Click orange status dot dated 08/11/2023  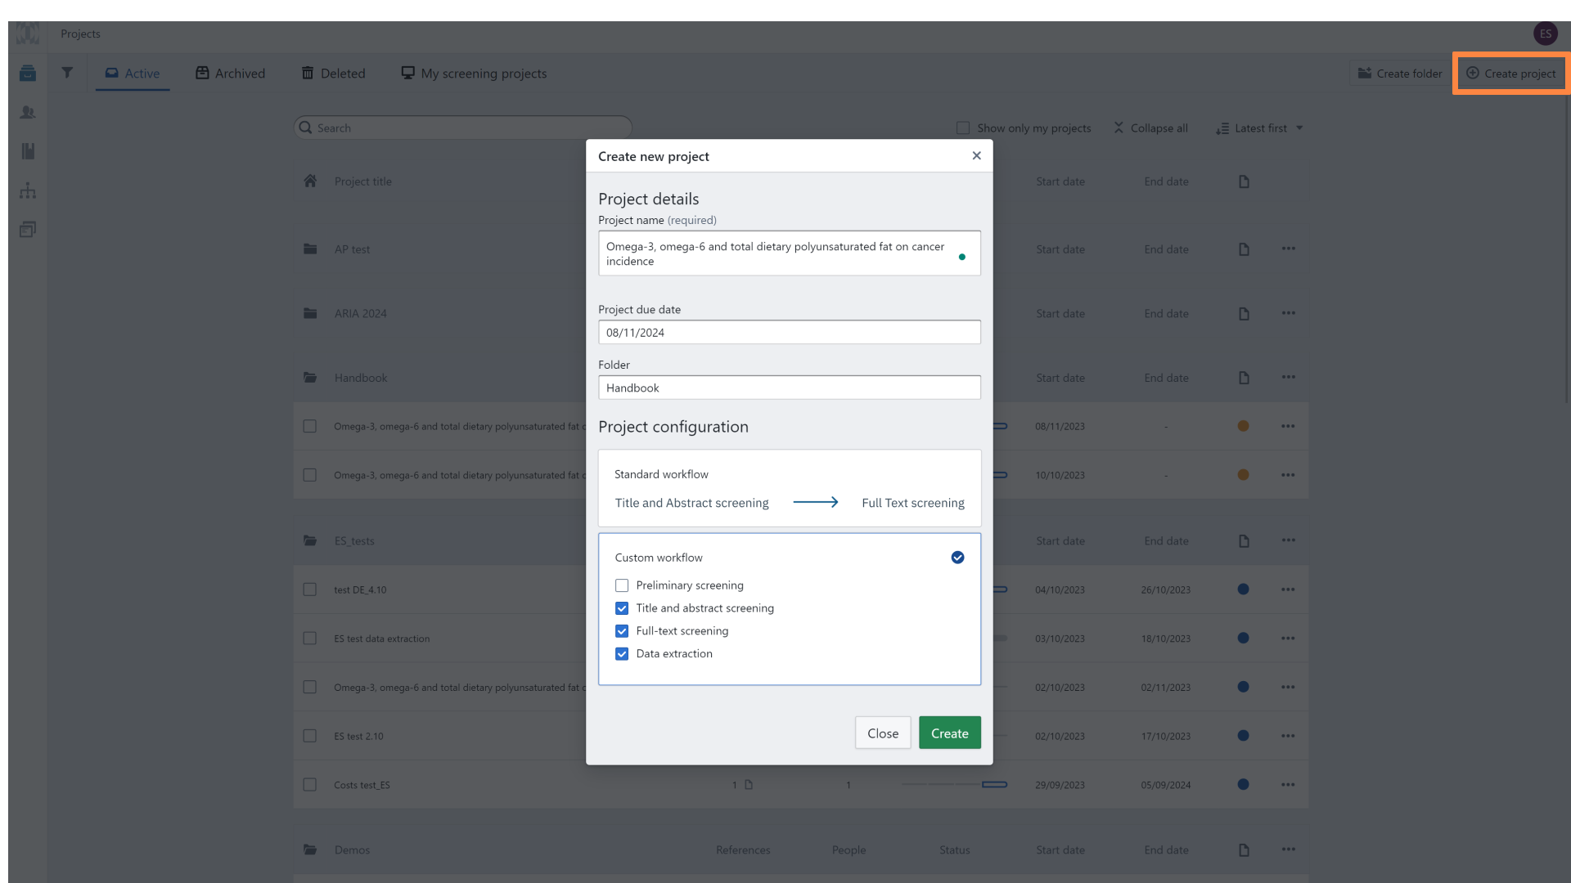(1243, 426)
